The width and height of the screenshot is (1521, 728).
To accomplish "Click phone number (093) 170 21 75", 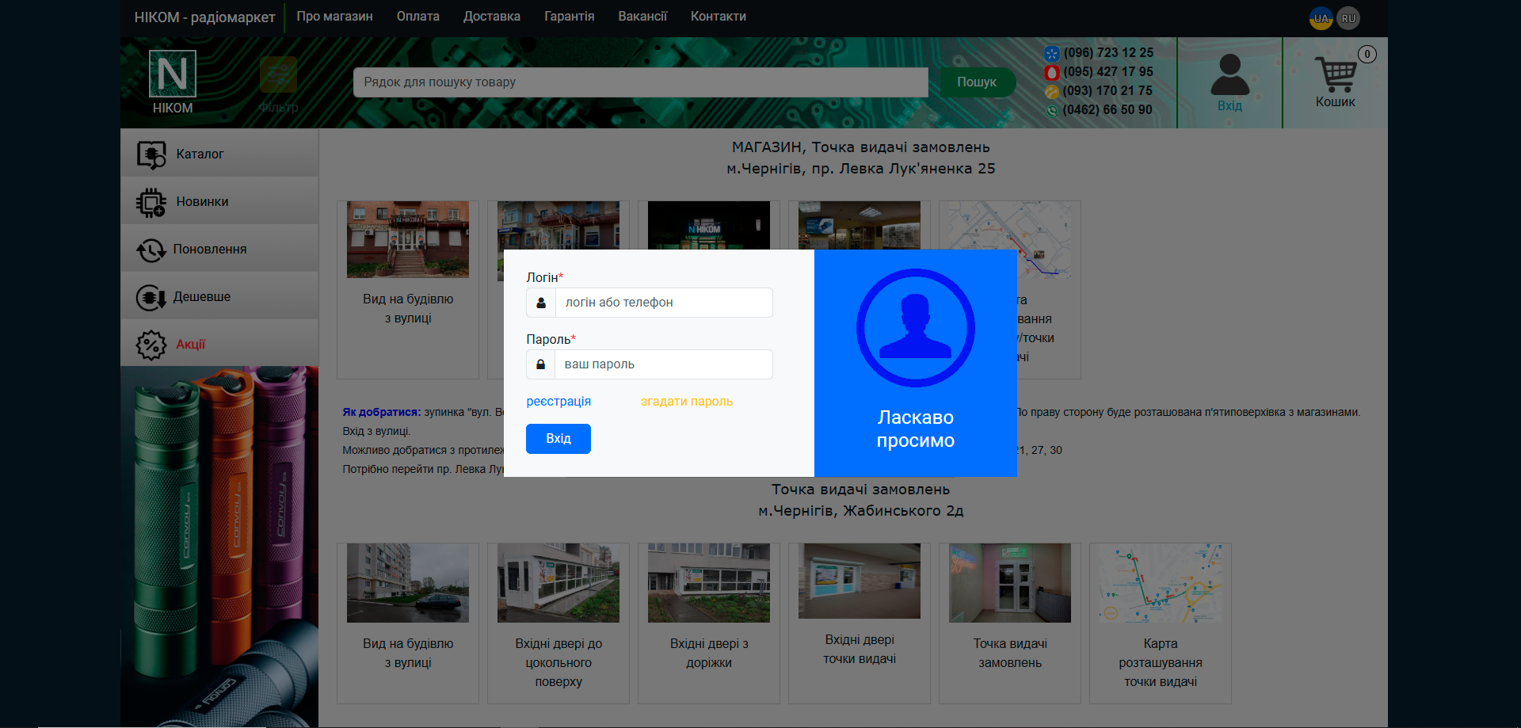I will tap(1107, 91).
